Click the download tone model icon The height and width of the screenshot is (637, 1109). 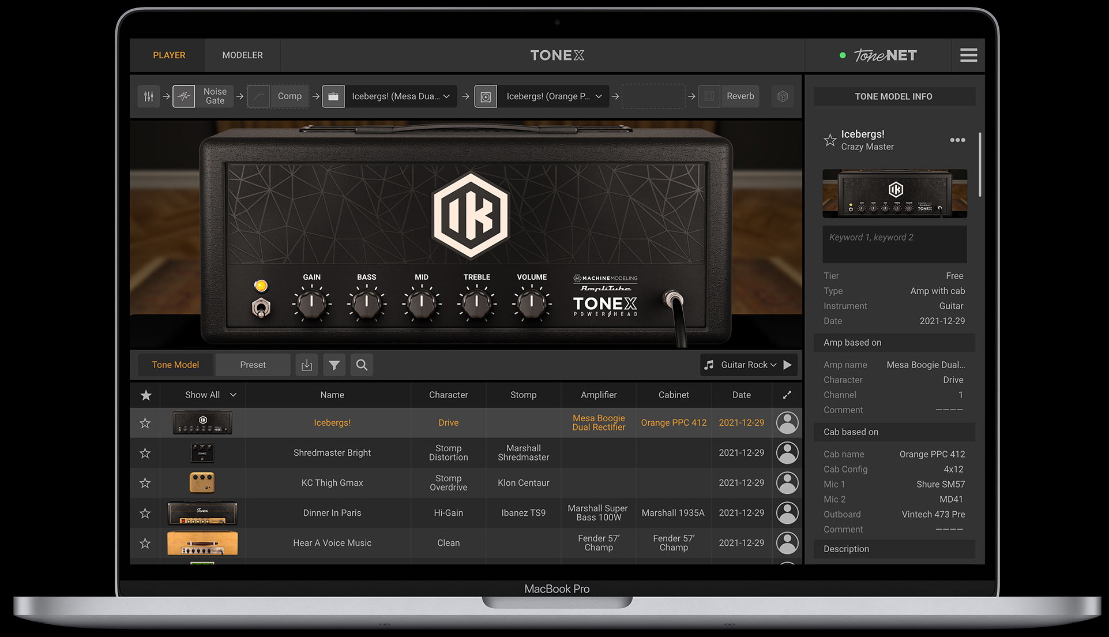pos(307,365)
